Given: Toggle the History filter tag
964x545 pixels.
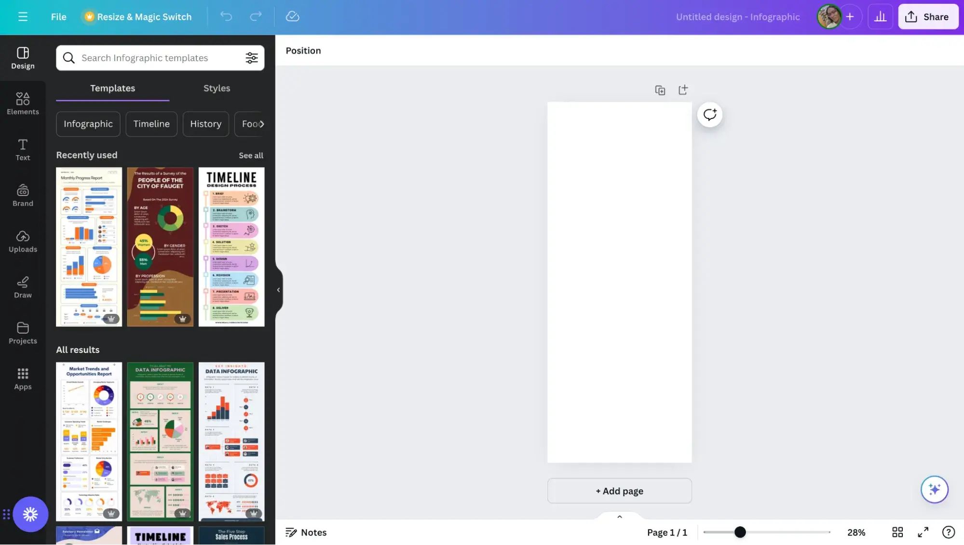Looking at the screenshot, I should click(x=206, y=124).
